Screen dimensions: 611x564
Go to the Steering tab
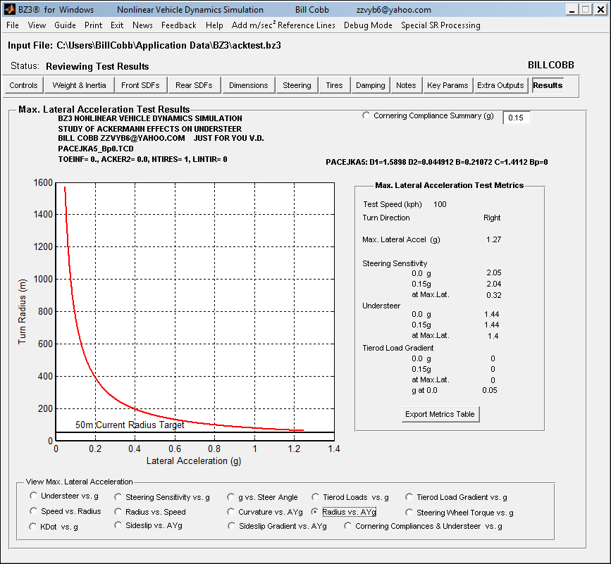click(297, 85)
